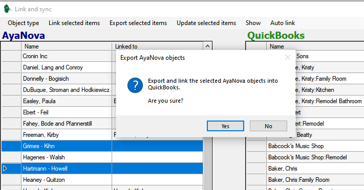Click Linked to cell for Hagenes - Walsh
The image size is (364, 190).
157,157
